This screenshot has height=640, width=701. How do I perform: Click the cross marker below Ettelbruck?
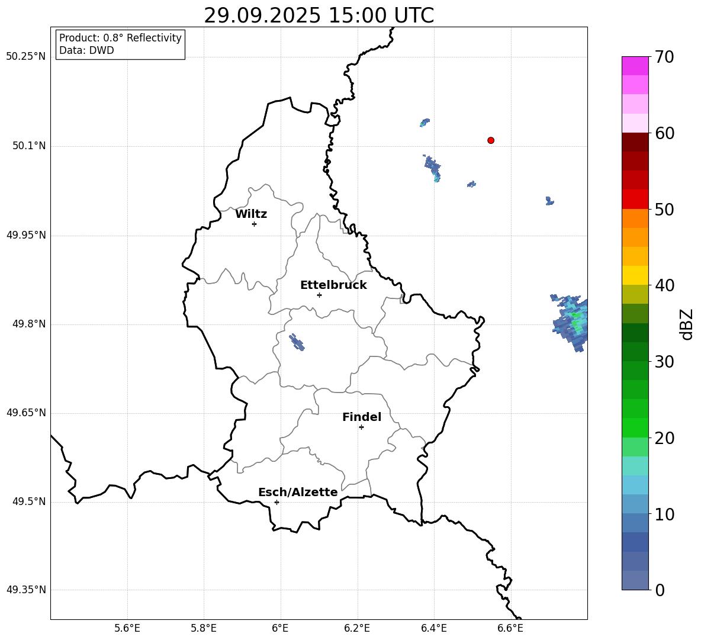[x=319, y=295]
